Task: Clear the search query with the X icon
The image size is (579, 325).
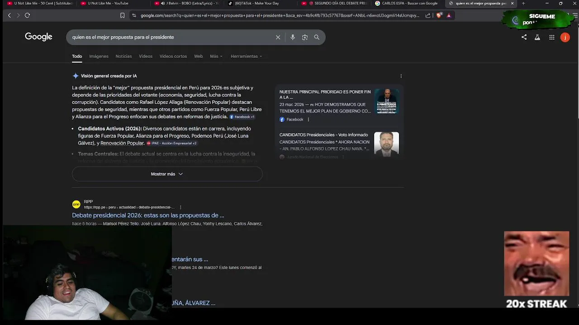Action: tap(278, 37)
